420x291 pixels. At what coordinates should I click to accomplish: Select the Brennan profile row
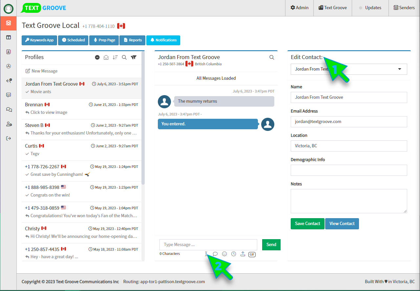click(81, 109)
